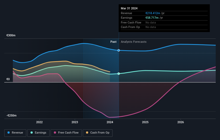Viewport: 220px width, 140px height.
Task: Click the €218.412m revenue value
Action: tap(153, 13)
